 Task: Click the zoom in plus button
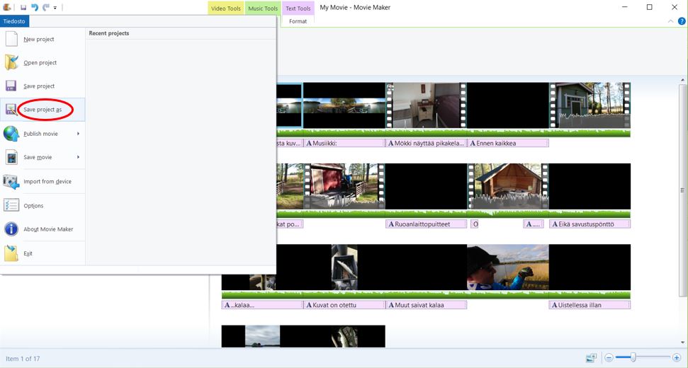pyautogui.click(x=677, y=358)
